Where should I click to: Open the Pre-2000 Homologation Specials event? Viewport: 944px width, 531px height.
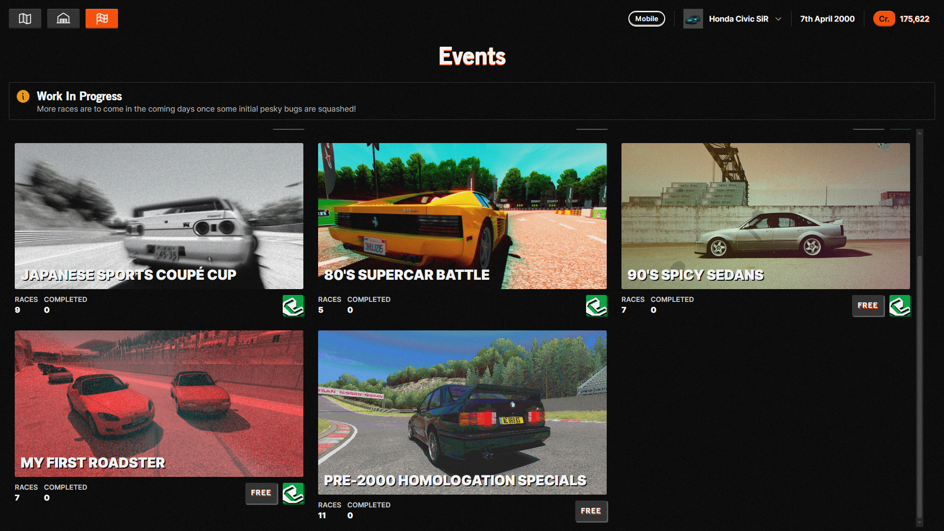(462, 412)
